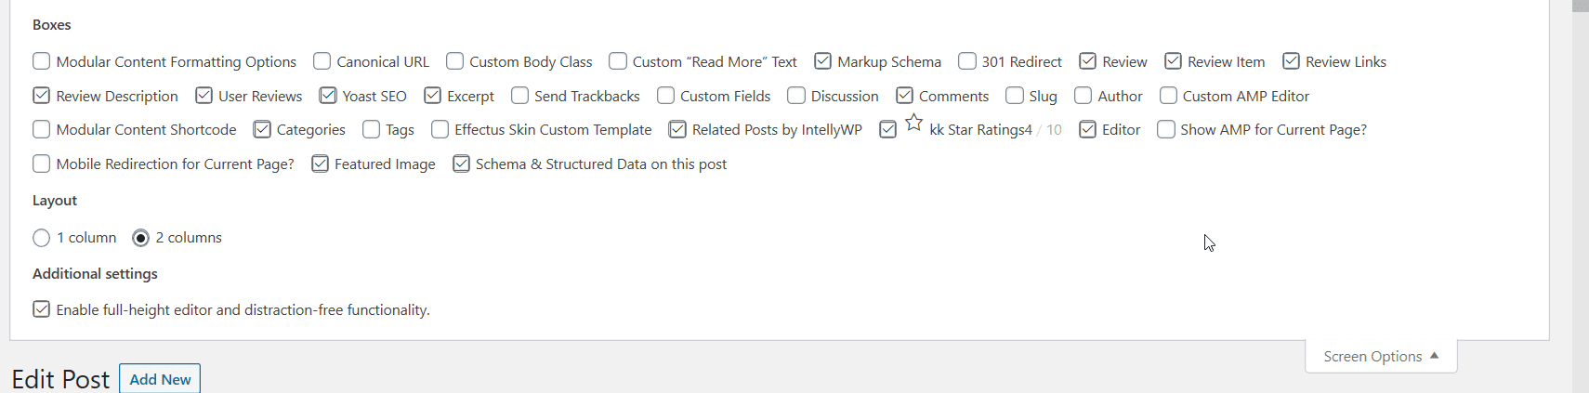Toggle full-height editor and distraction-free setting
The image size is (1589, 393).
[x=42, y=309]
